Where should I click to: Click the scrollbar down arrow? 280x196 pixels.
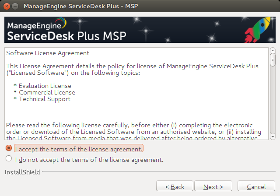click(x=273, y=137)
